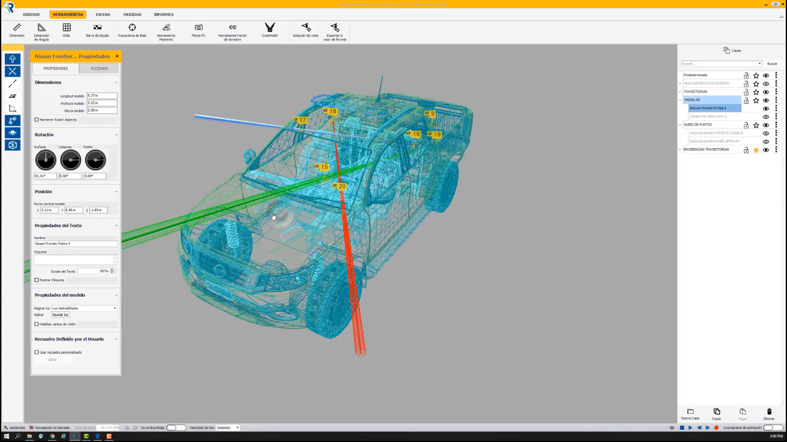
Task: Switch to the MEDIDAS tab
Action: (132, 14)
